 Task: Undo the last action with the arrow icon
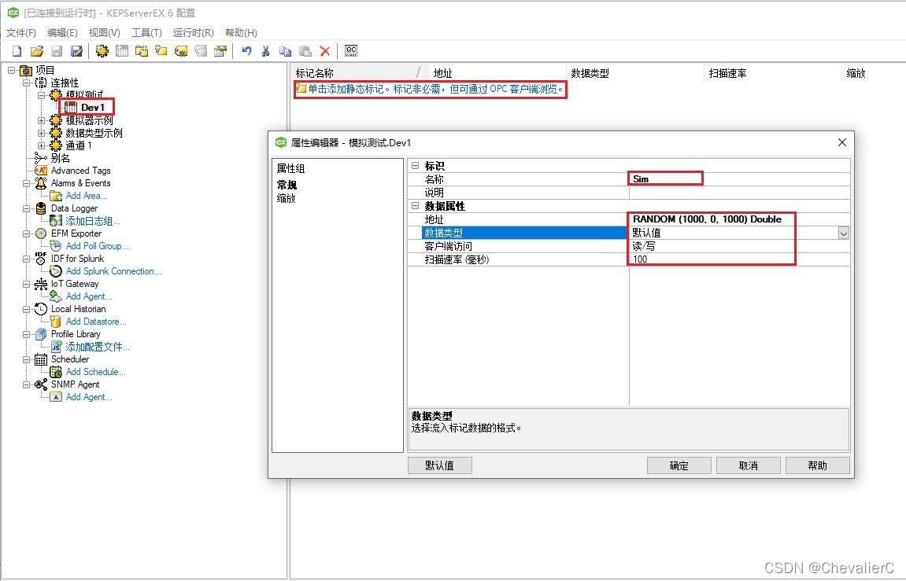tap(246, 51)
